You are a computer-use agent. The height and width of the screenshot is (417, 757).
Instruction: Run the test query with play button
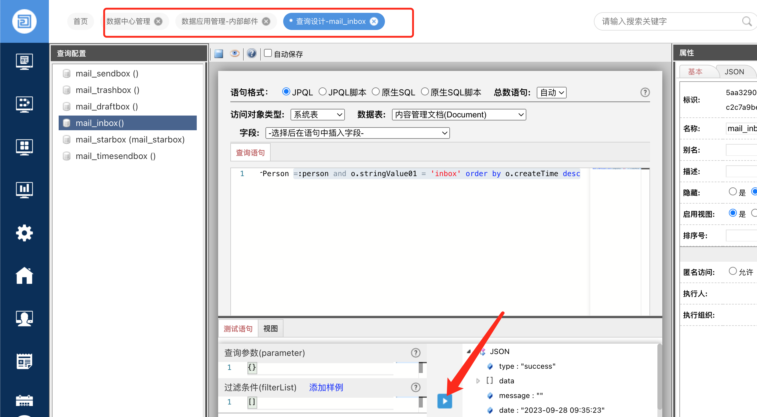tap(444, 401)
